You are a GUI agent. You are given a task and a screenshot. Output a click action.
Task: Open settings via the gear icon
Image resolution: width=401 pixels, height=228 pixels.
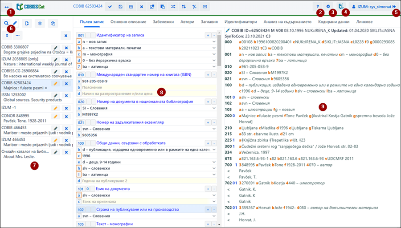click(x=328, y=7)
